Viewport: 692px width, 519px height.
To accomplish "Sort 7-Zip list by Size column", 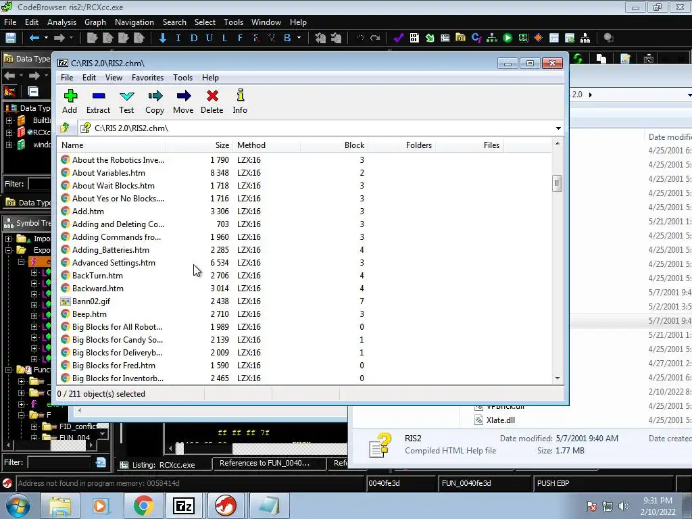I will click(x=199, y=145).
